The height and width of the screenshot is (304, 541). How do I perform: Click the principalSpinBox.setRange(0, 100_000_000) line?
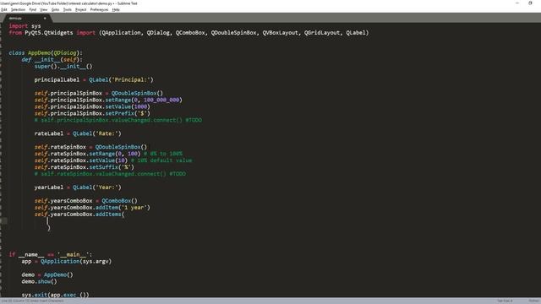tap(108, 100)
